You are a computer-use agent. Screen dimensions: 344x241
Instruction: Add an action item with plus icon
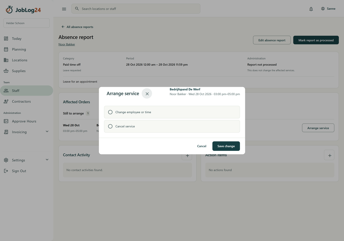click(x=329, y=155)
